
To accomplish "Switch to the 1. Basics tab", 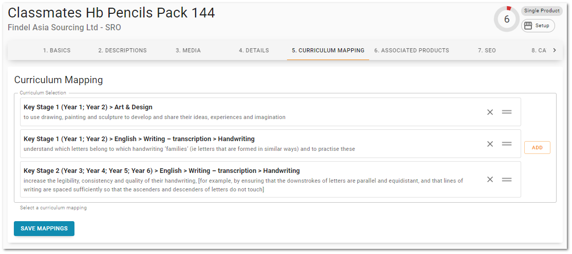I will 56,50.
